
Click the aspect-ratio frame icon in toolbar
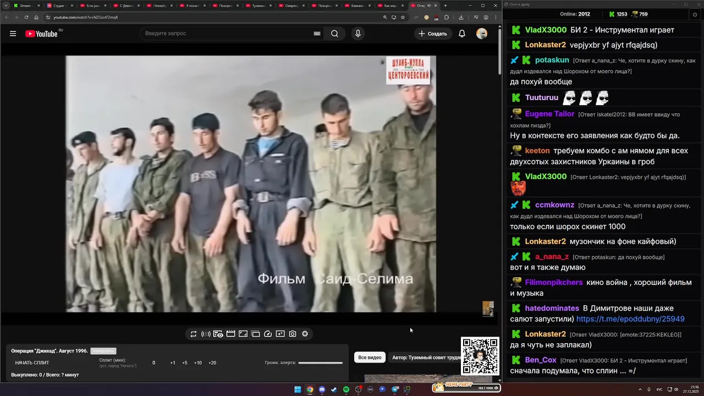tap(243, 334)
